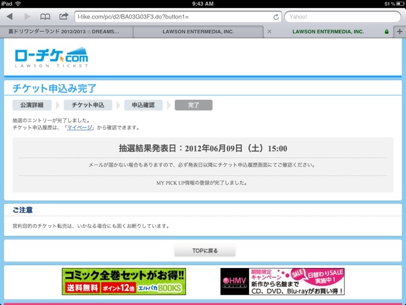Switch to first LAWSON ENTERMEDIA tab
The height and width of the screenshot is (305, 406).
point(198,32)
